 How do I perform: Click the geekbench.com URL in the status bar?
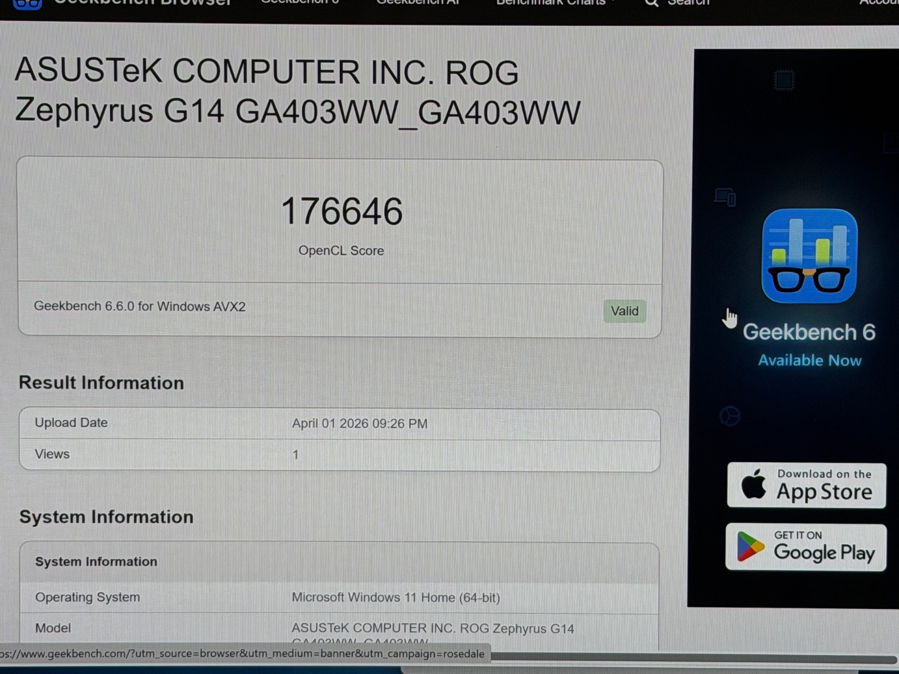[242, 654]
